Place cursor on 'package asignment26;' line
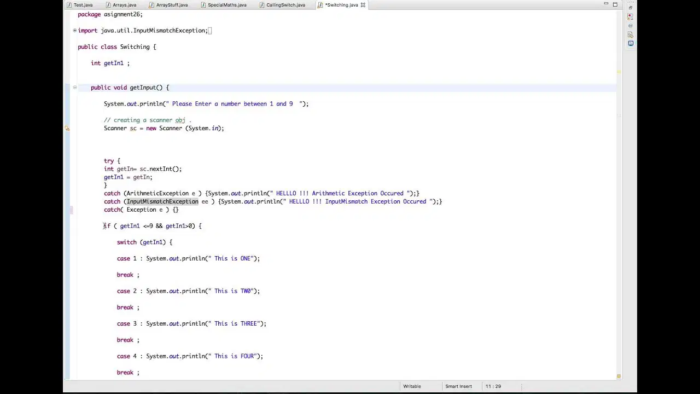This screenshot has height=394, width=700. 110,14
